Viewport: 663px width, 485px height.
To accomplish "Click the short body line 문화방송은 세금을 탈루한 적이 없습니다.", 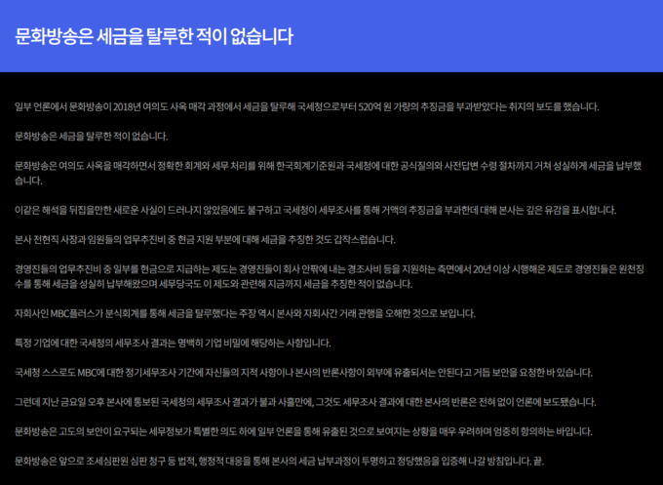I will pyautogui.click(x=92, y=137).
